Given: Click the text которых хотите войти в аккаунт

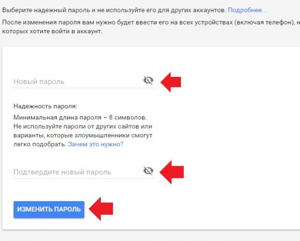Looking at the screenshot, I should coord(52,31).
